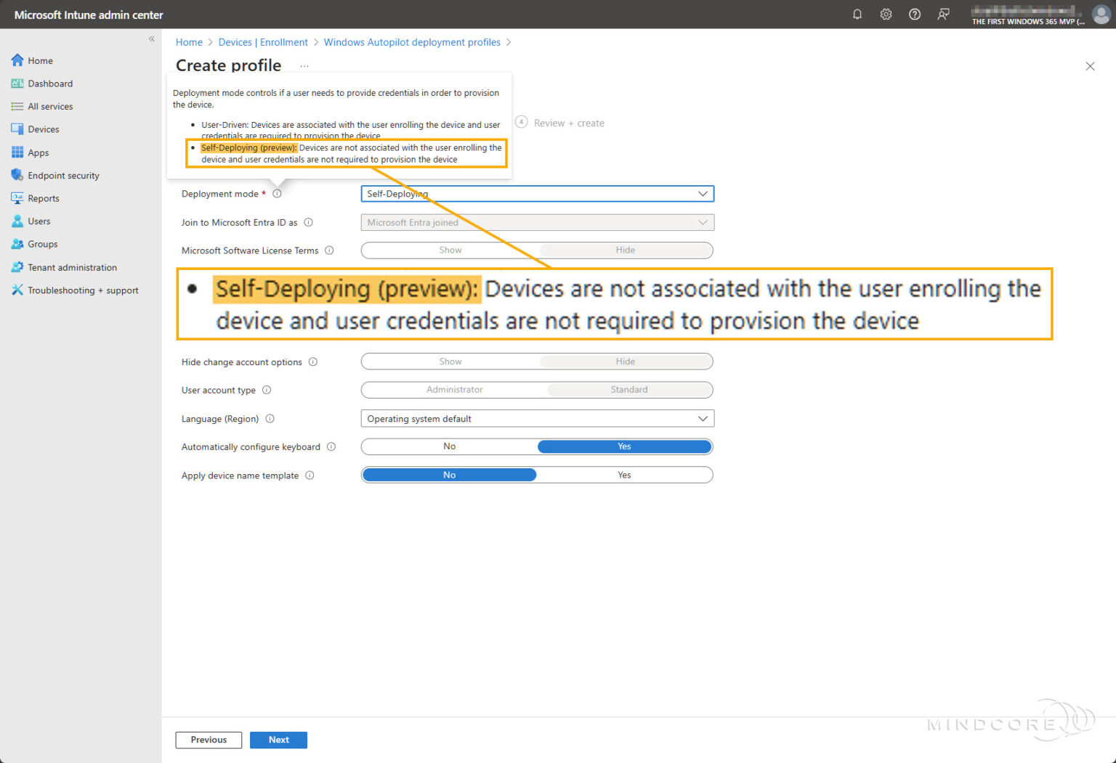Set Automatically configure keyboard to Yes

tap(624, 446)
